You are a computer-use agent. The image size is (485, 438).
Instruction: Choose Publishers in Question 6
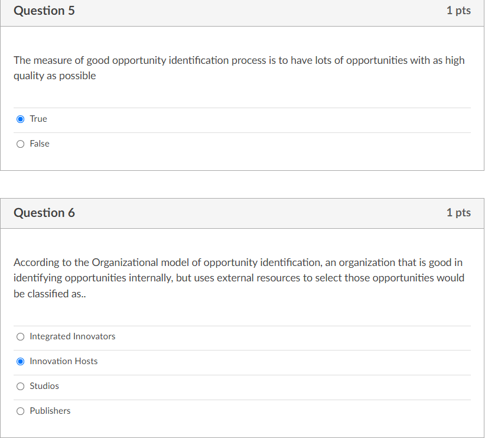click(20, 411)
